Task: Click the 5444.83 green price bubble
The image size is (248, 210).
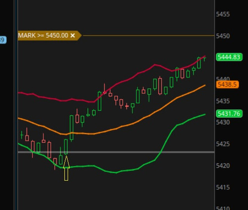Action: (x=229, y=57)
